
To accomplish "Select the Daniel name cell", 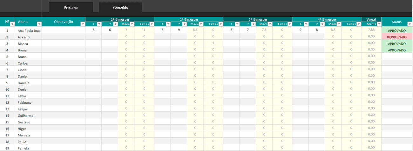I will tap(28, 76).
